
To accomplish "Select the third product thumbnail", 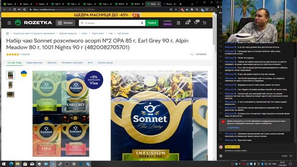I will tap(10, 95).
